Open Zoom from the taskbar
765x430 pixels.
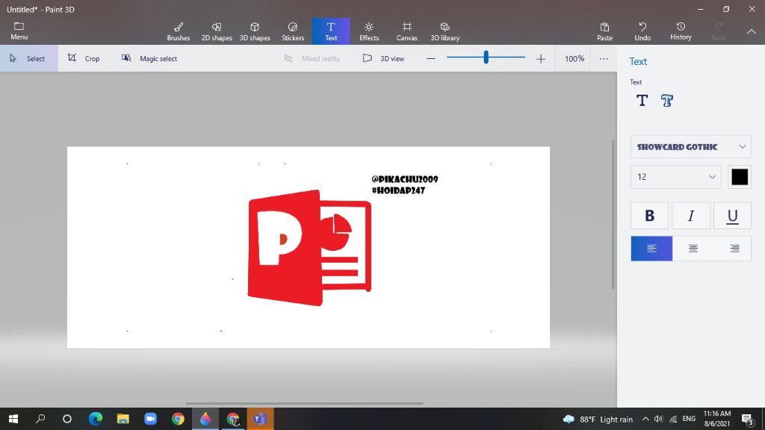click(x=150, y=419)
